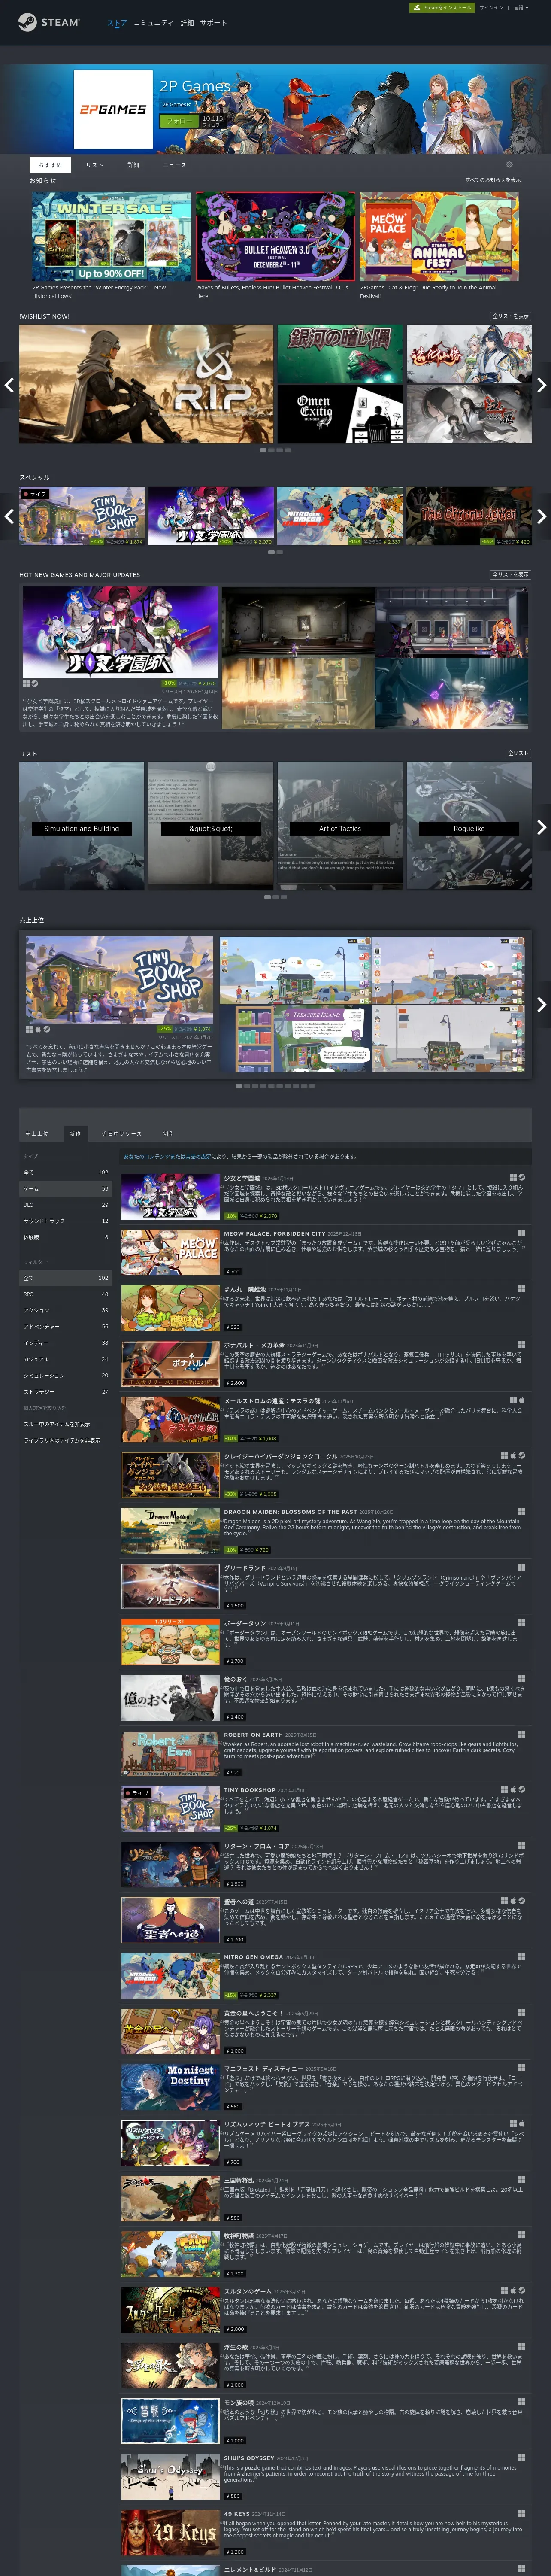Filter genre by ストラテジー (27)

66,1391
